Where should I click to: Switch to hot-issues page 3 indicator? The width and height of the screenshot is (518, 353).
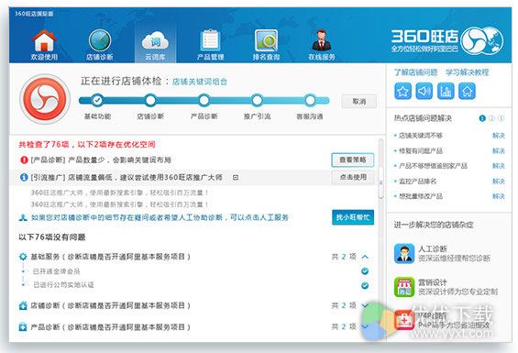501,118
